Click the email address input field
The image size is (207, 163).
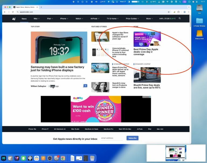[112, 138]
